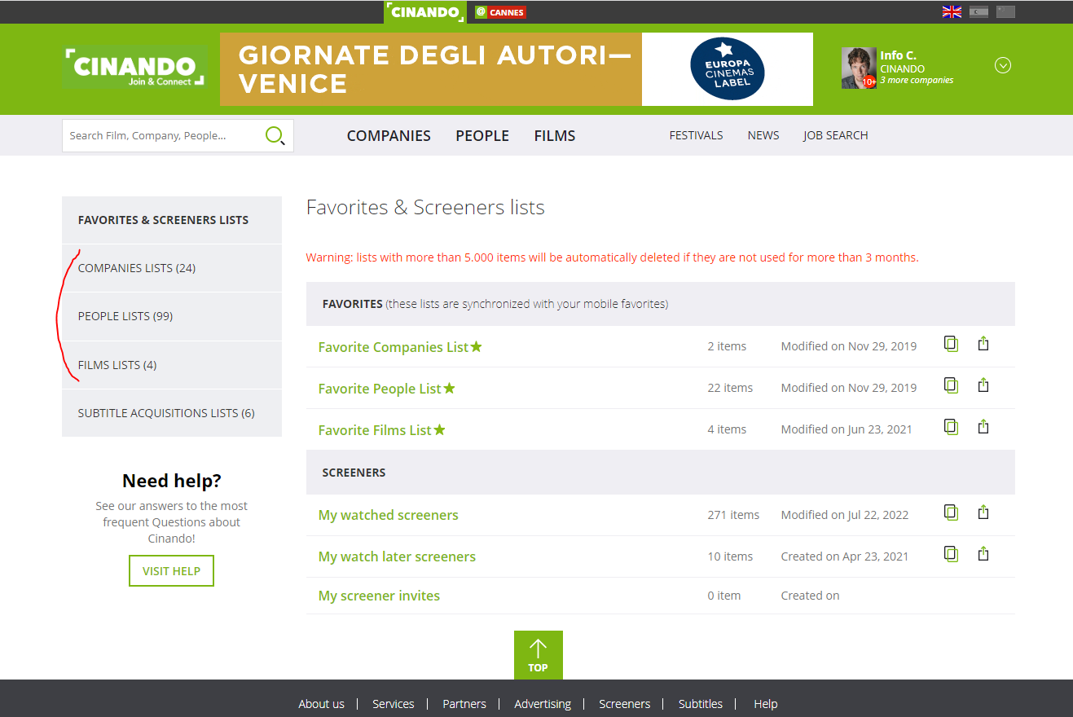Select the Chinese flag language option
This screenshot has height=717, width=1073.
(1006, 11)
